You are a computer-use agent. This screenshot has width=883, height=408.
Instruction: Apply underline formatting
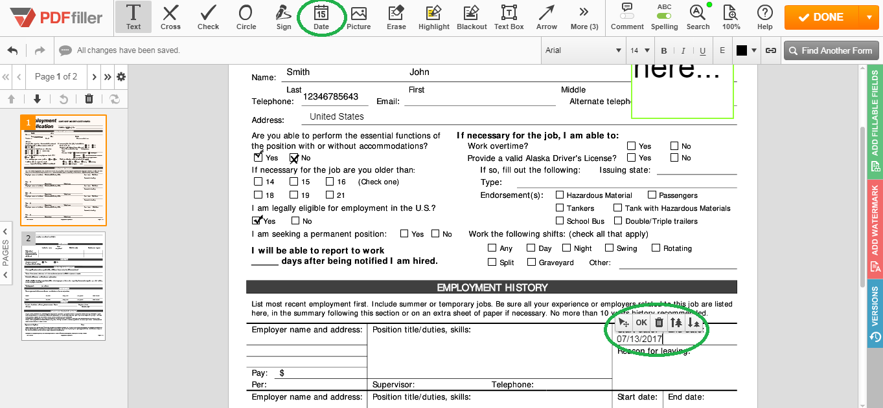(703, 50)
